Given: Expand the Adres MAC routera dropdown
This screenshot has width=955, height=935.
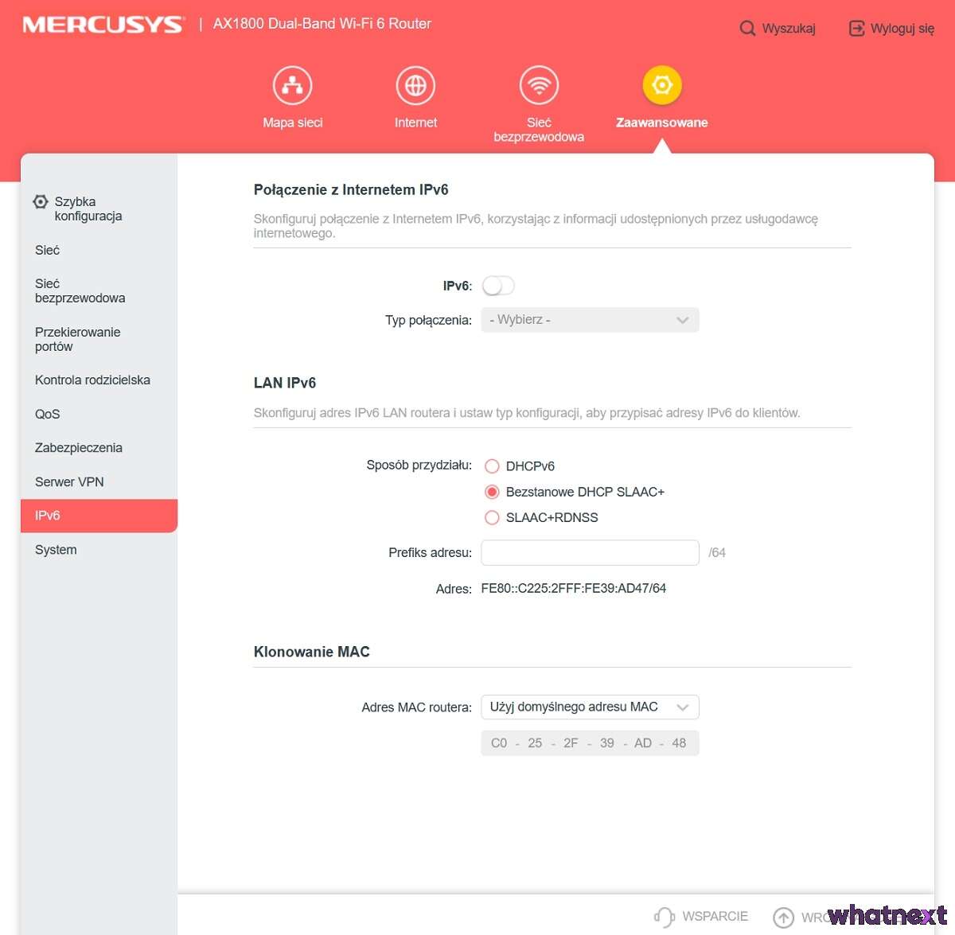Looking at the screenshot, I should coord(590,707).
